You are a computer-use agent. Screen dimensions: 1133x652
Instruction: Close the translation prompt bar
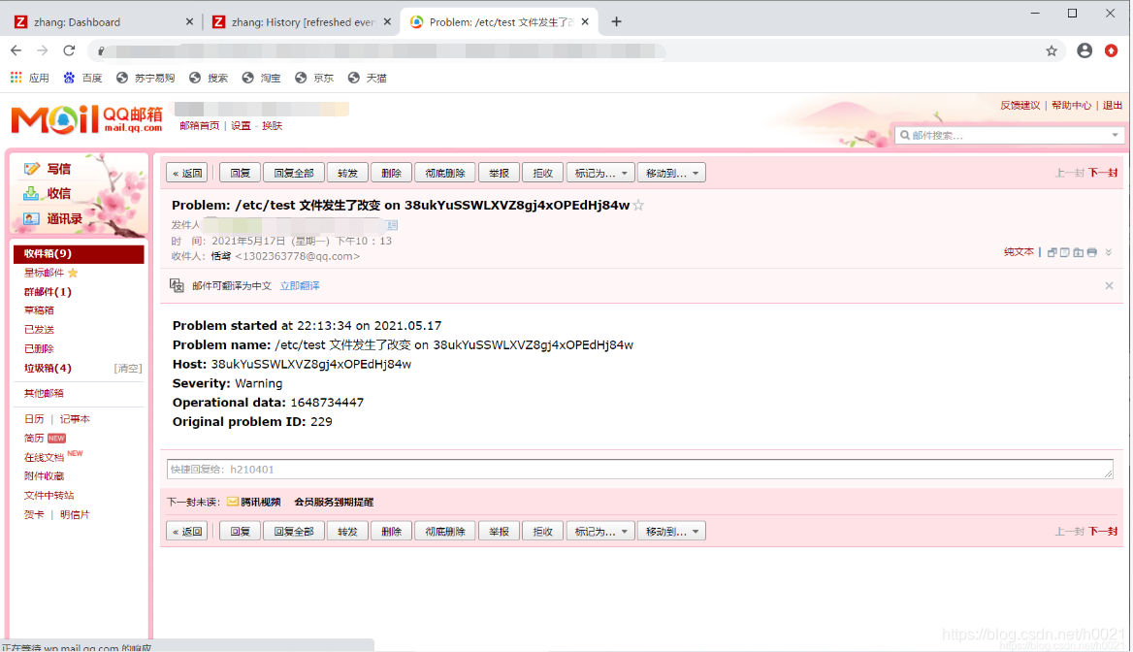pos(1109,285)
